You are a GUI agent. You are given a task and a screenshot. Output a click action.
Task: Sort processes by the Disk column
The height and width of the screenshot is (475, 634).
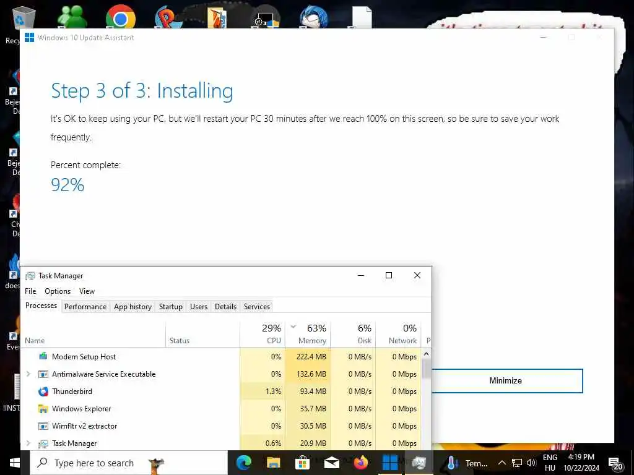(x=353, y=335)
